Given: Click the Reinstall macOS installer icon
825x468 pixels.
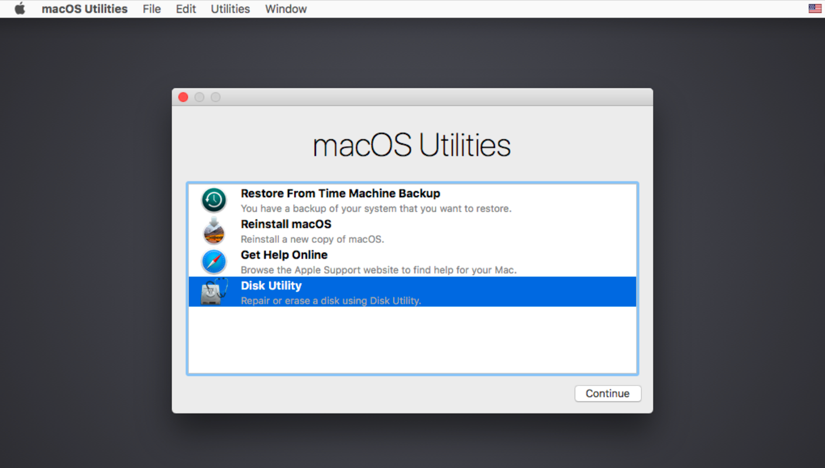Looking at the screenshot, I should coord(214,230).
